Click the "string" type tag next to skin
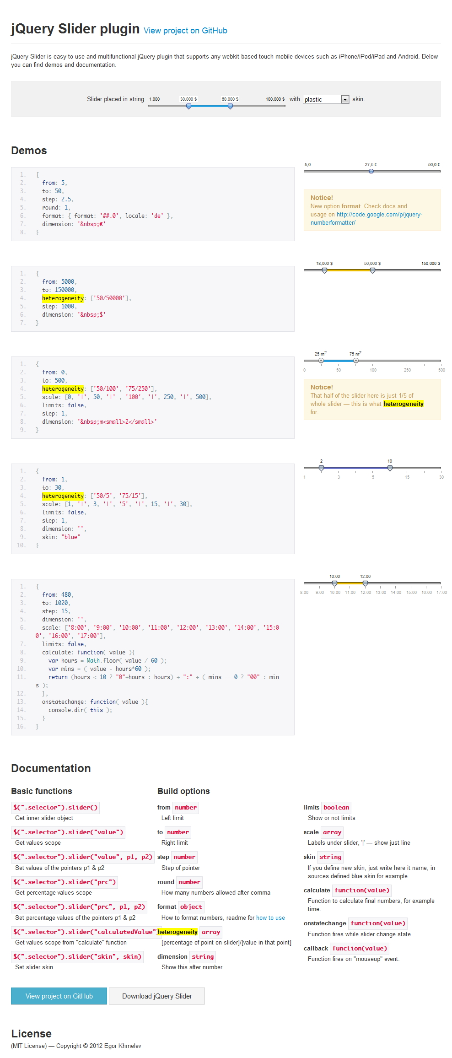 click(330, 857)
